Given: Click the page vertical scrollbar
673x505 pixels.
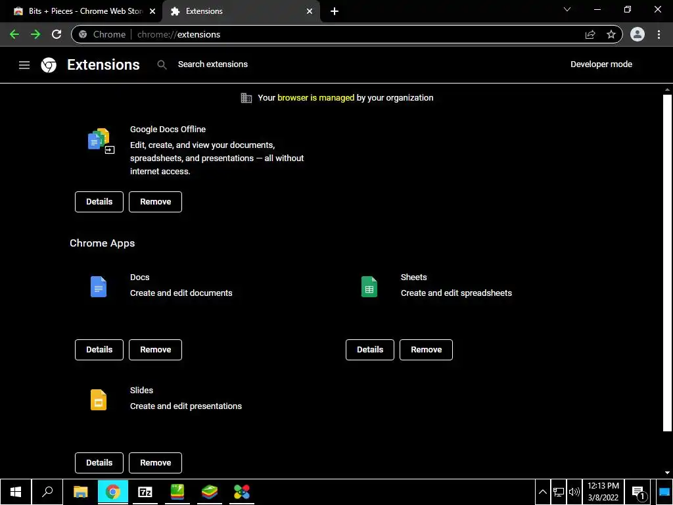Looking at the screenshot, I should [667, 262].
